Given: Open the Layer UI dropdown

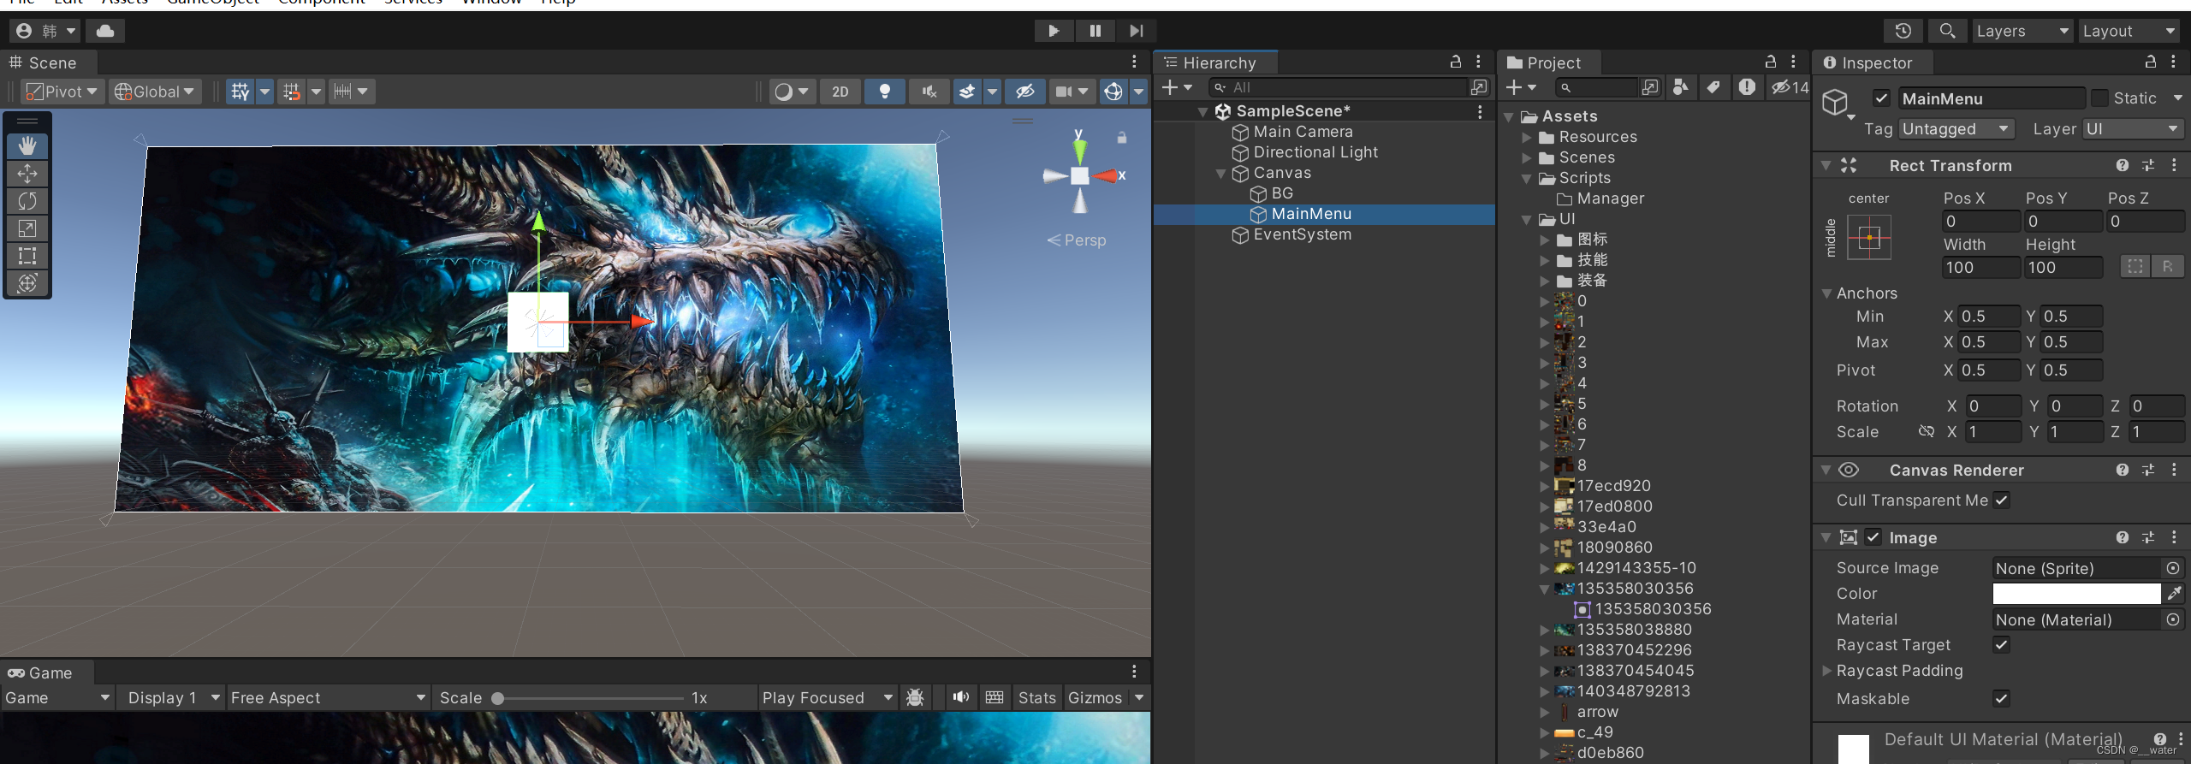Looking at the screenshot, I should (2133, 129).
